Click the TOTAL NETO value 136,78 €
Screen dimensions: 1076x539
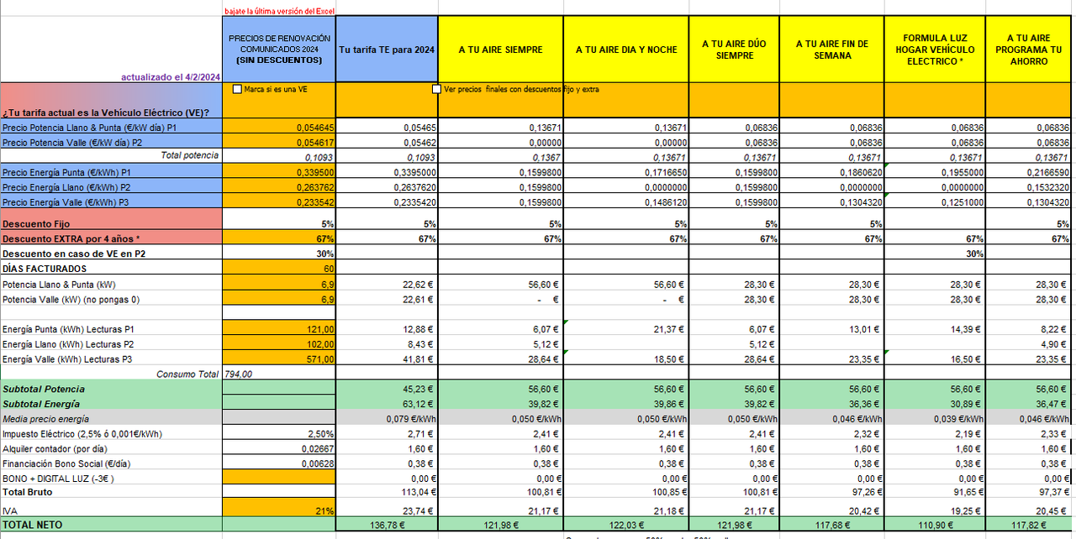pyautogui.click(x=387, y=525)
